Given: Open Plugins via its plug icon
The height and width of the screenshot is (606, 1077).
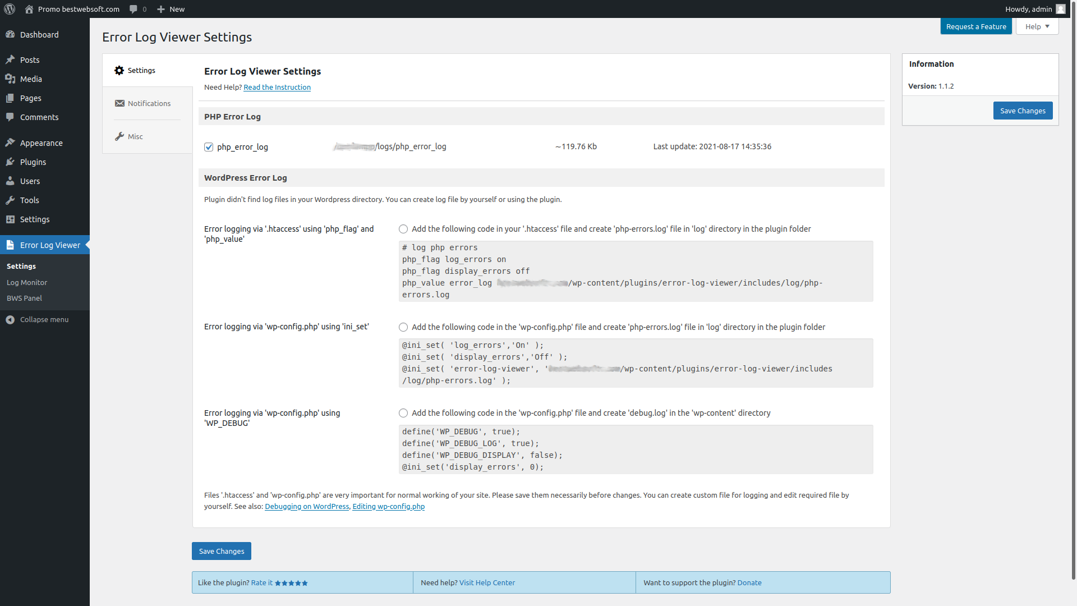Looking at the screenshot, I should click(10, 162).
